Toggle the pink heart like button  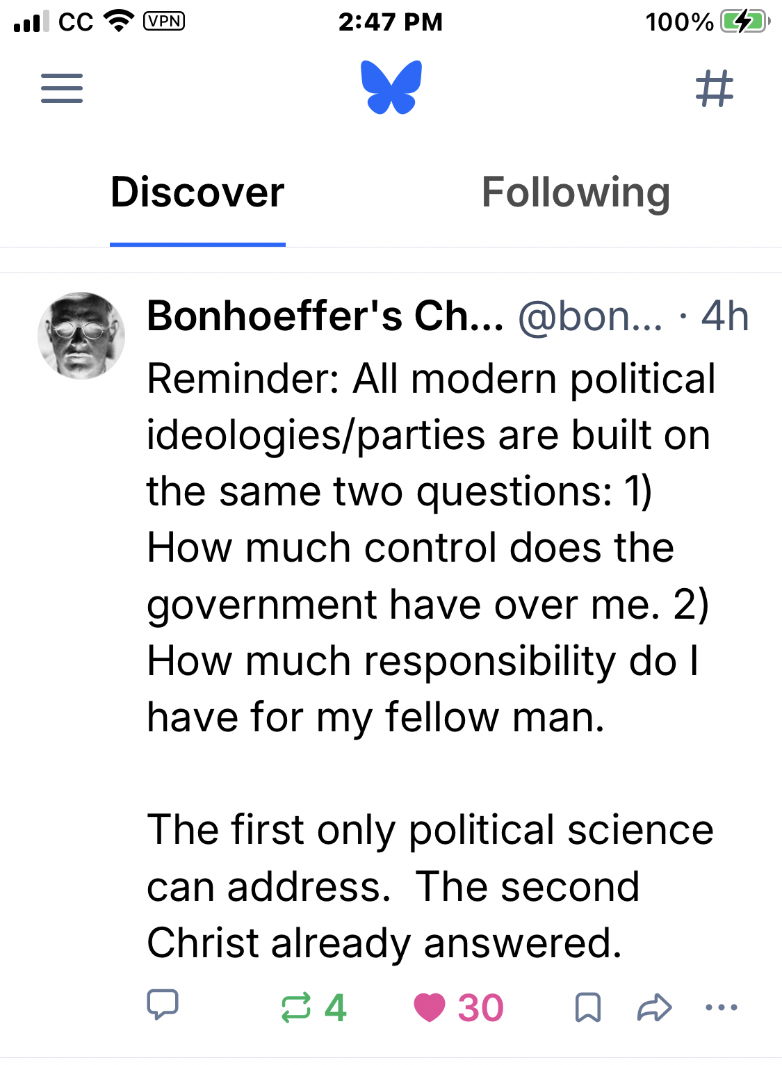coord(430,1007)
